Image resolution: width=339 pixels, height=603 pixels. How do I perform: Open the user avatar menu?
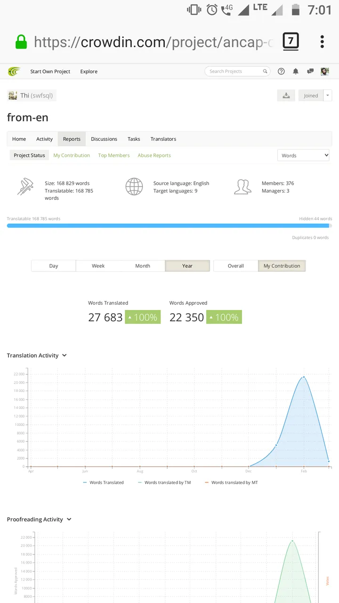coord(325,72)
